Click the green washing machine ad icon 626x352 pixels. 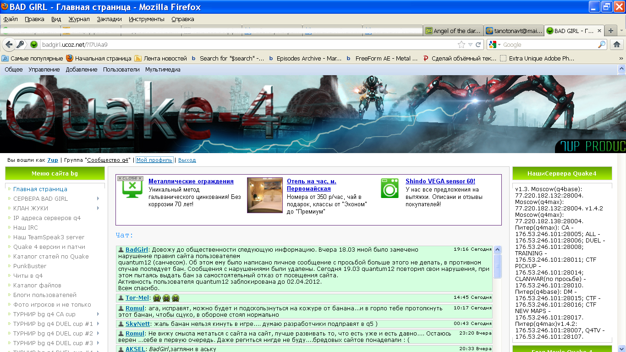390,188
